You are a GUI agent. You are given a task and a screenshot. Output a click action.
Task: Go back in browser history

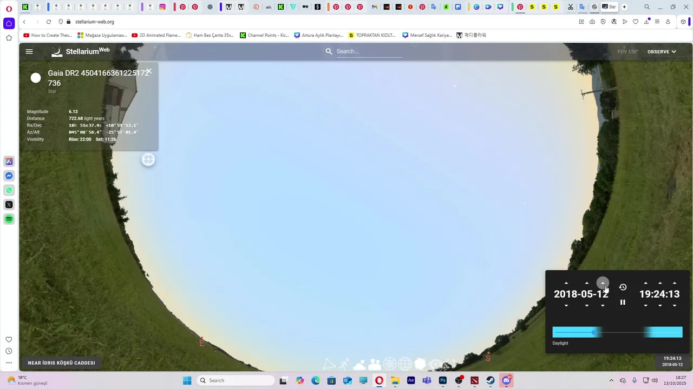pos(24,22)
